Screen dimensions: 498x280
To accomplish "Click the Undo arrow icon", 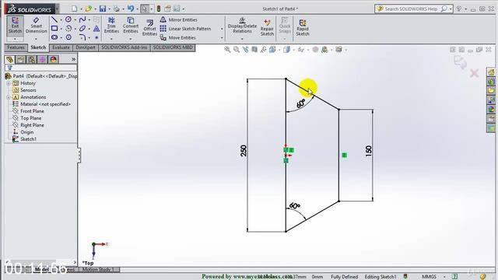I will click(131, 9).
